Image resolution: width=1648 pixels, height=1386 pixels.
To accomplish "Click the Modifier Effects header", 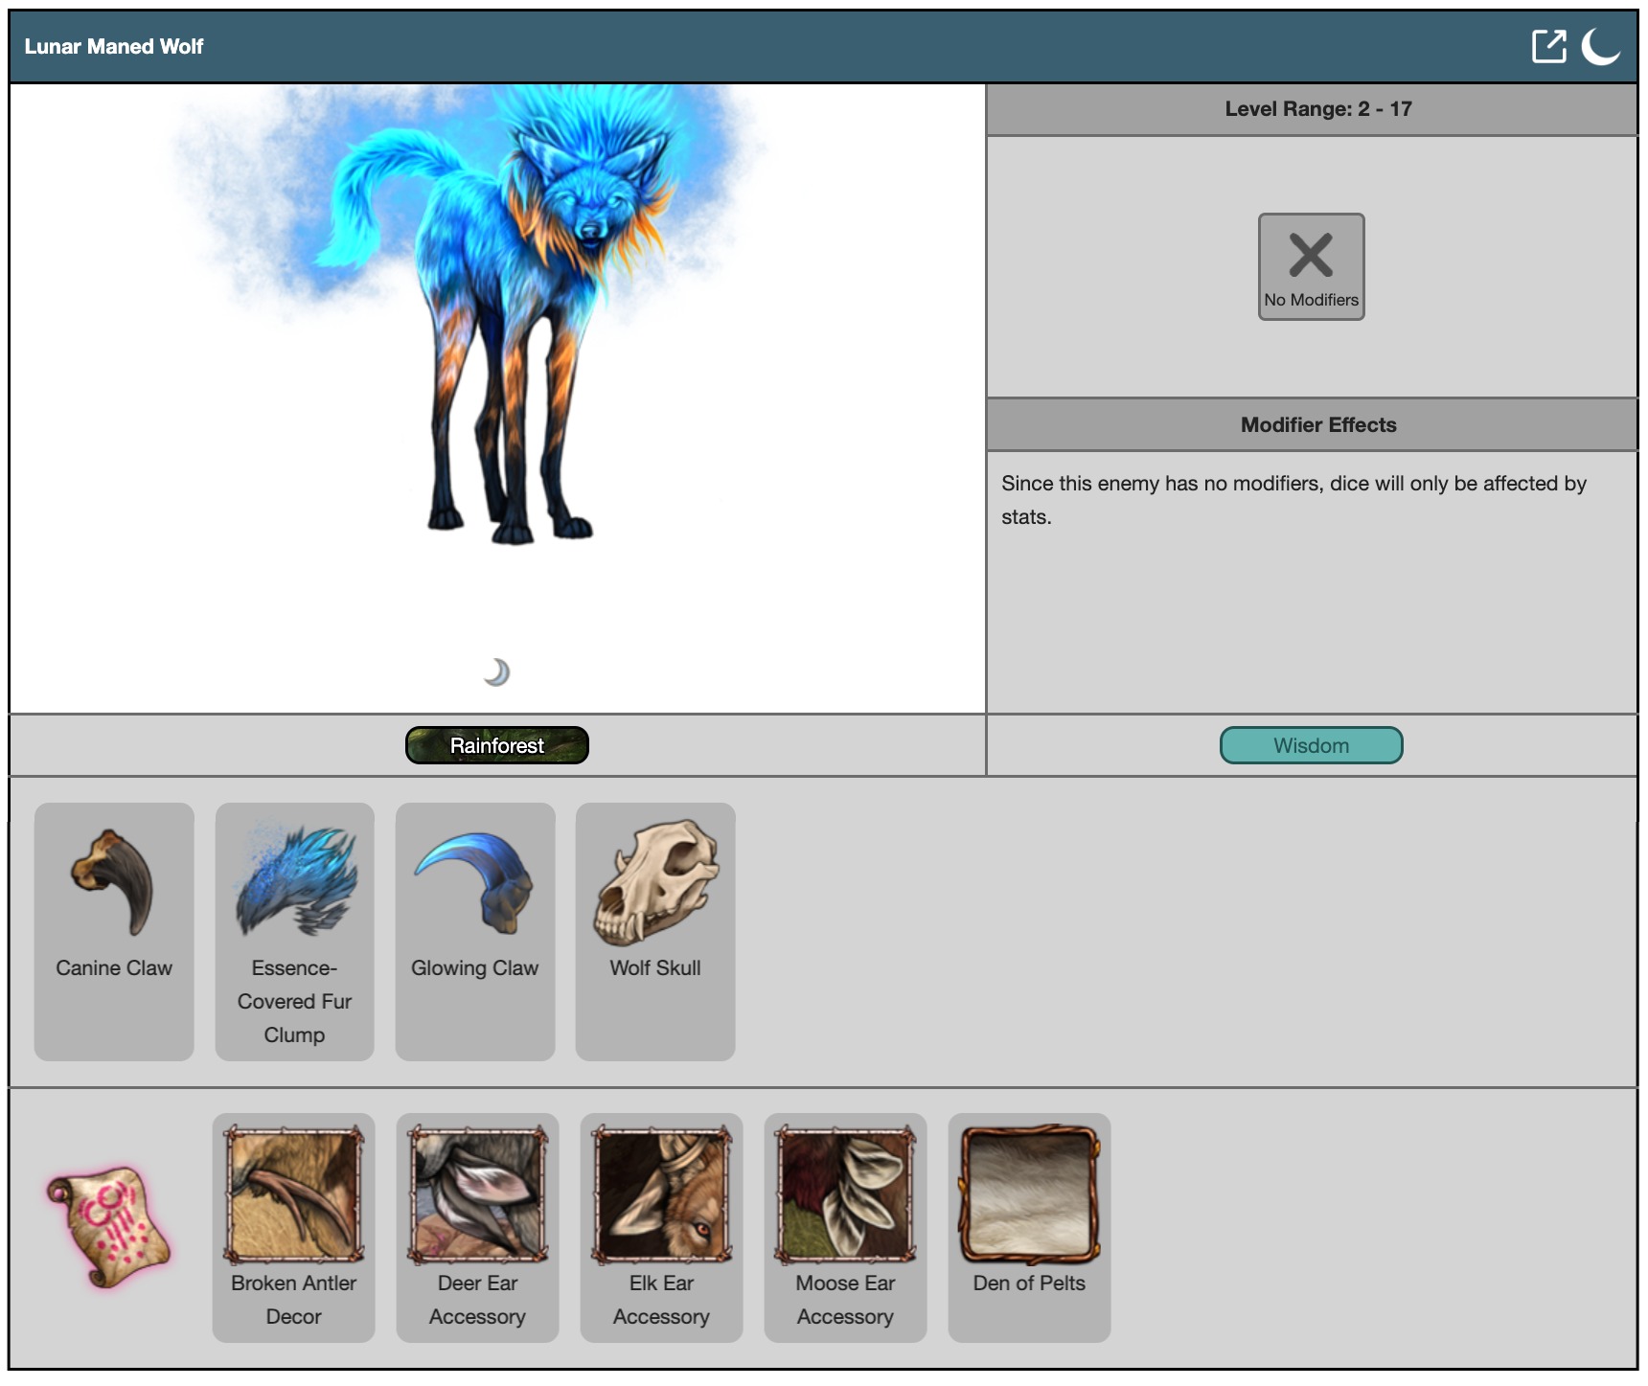I will 1317,424.
